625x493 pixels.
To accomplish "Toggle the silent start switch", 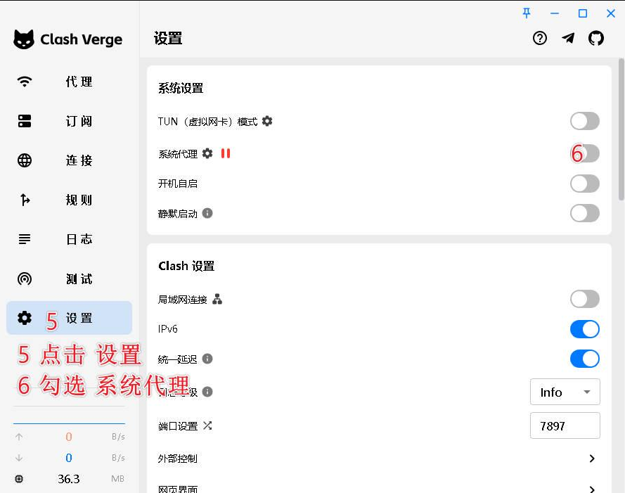I will pyautogui.click(x=584, y=213).
